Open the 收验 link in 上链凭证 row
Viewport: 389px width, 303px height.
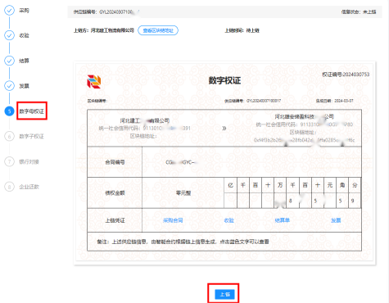(x=228, y=220)
